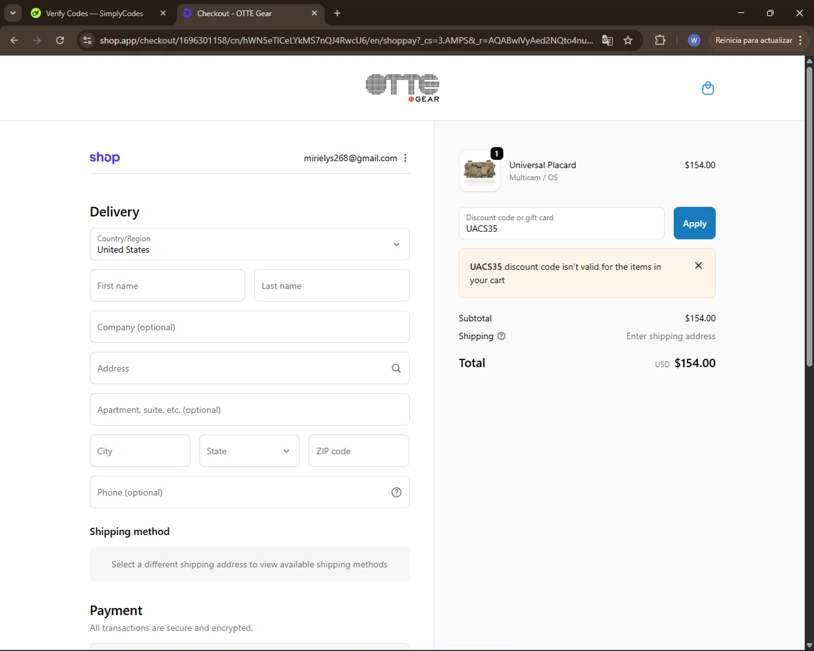Click the page vertical scrollbar
The width and height of the screenshot is (814, 651).
809,217
